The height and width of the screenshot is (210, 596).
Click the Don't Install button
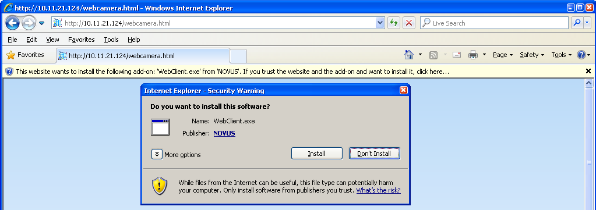tap(375, 154)
